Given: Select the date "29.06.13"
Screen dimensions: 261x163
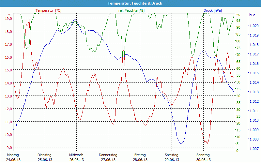Looking at the screenshot, I should [172, 160].
